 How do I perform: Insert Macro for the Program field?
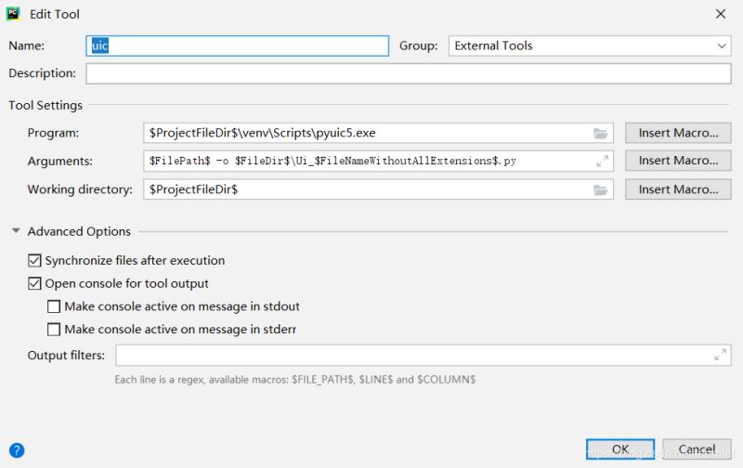(678, 133)
